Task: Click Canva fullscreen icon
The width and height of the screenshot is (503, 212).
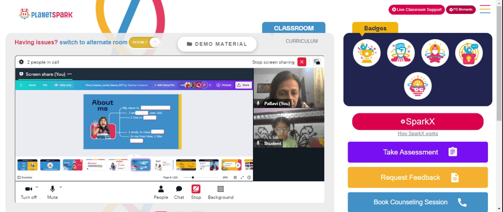Action: [242, 177]
